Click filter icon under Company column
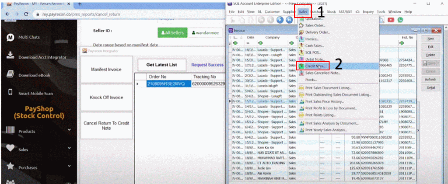The image size is (448, 184). coord(260,43)
